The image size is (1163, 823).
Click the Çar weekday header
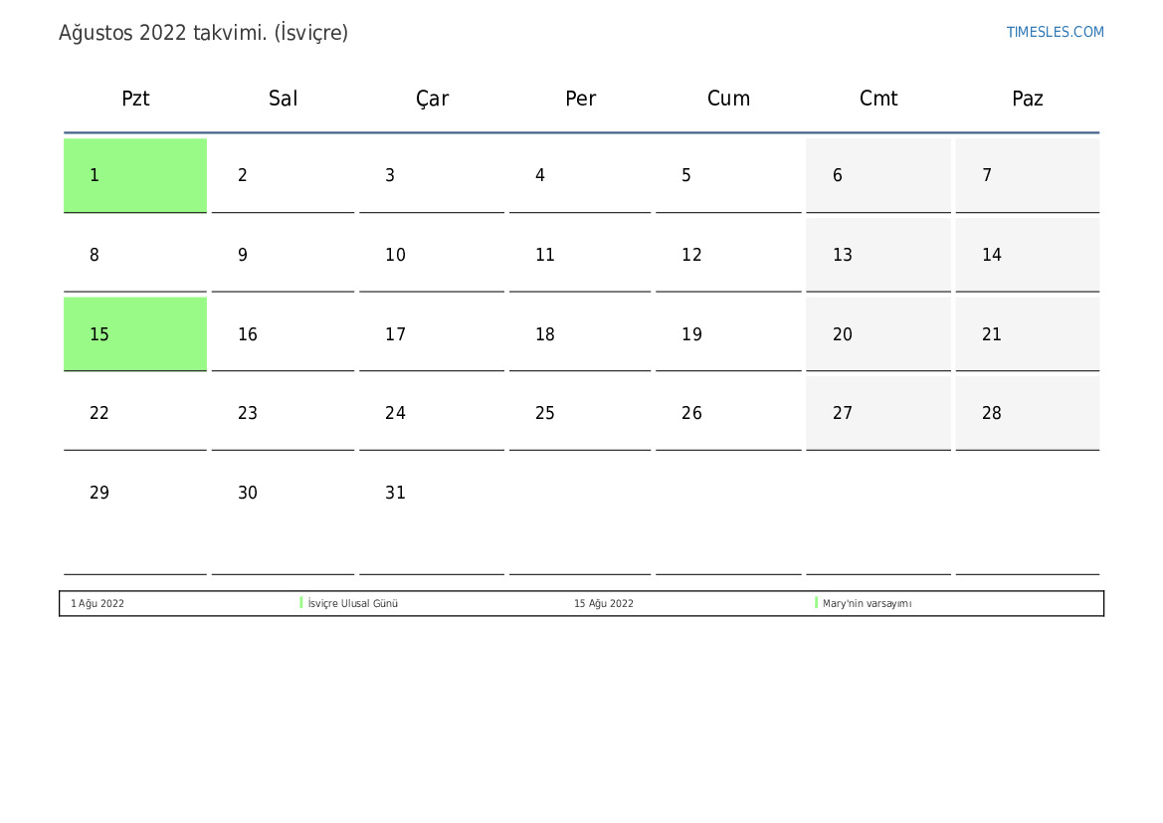coord(432,99)
